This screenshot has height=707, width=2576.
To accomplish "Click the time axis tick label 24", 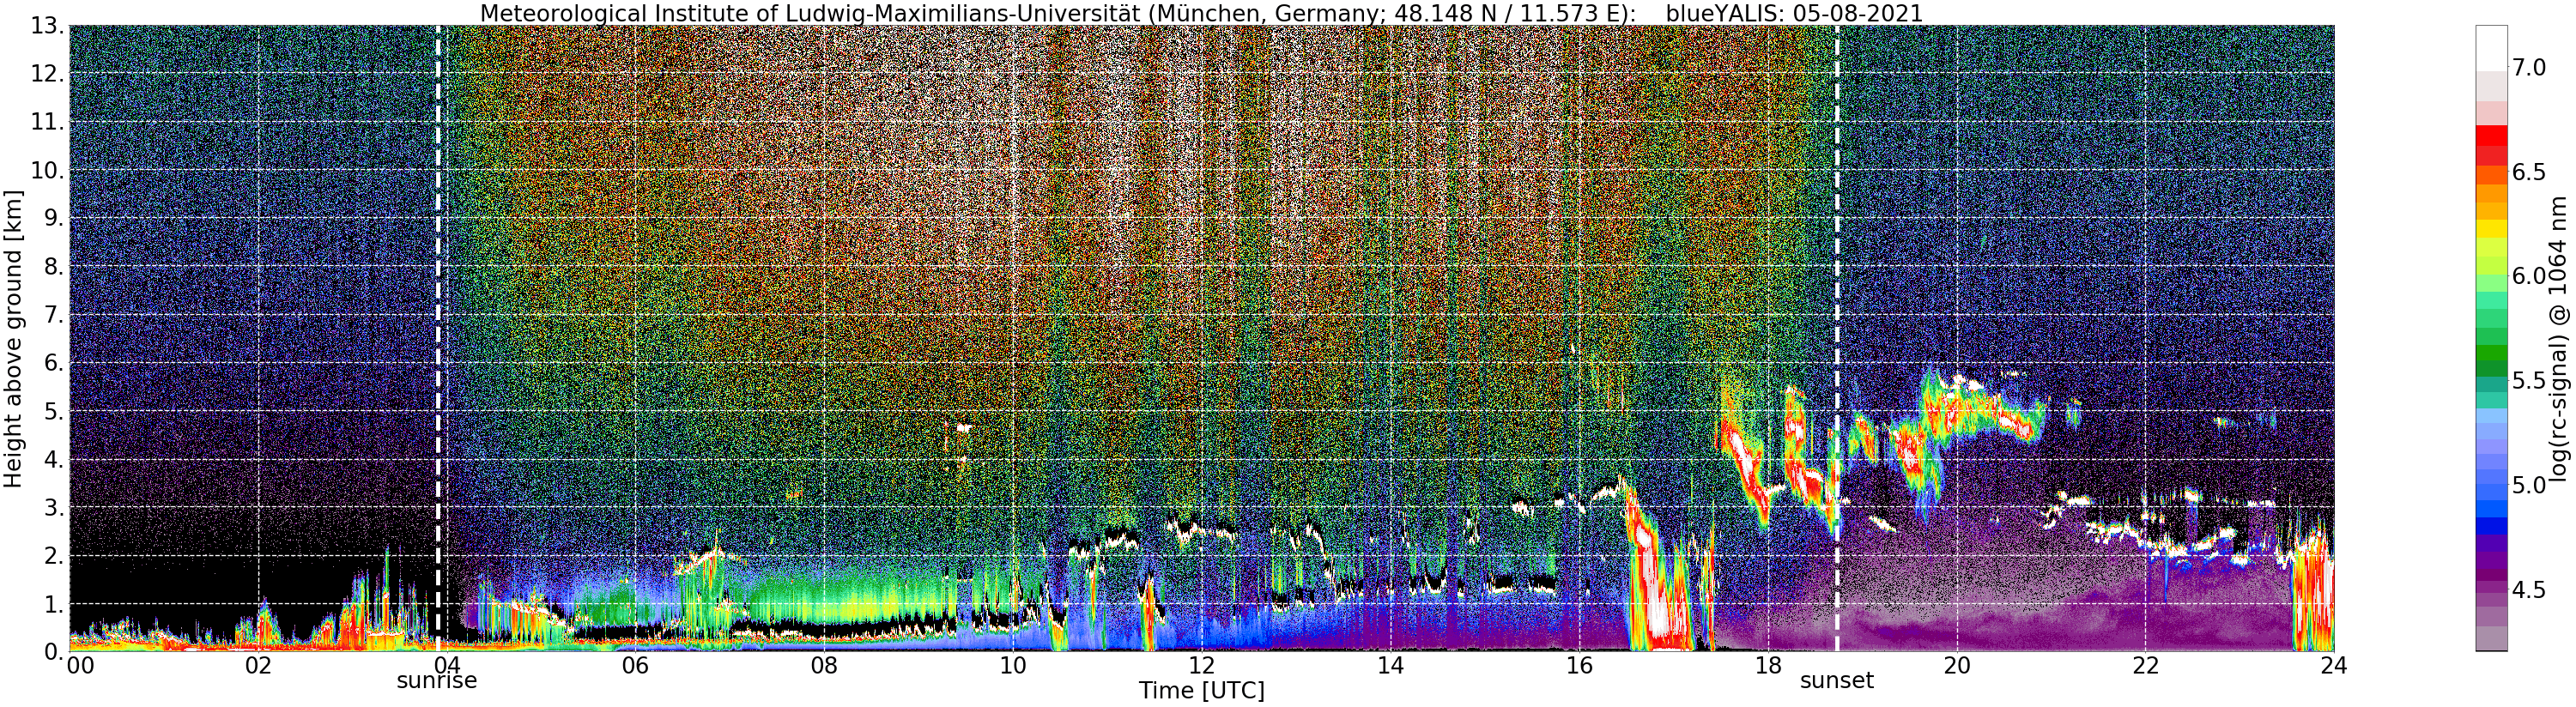I will [x=2334, y=666].
